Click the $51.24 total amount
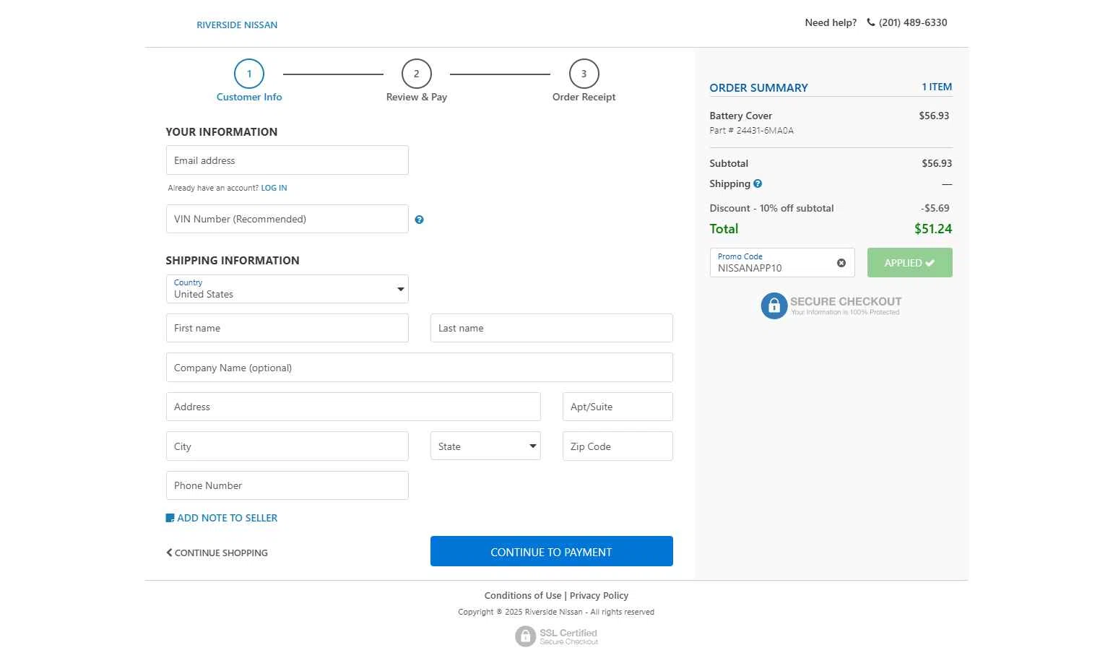The width and height of the screenshot is (1113, 658). point(933,229)
